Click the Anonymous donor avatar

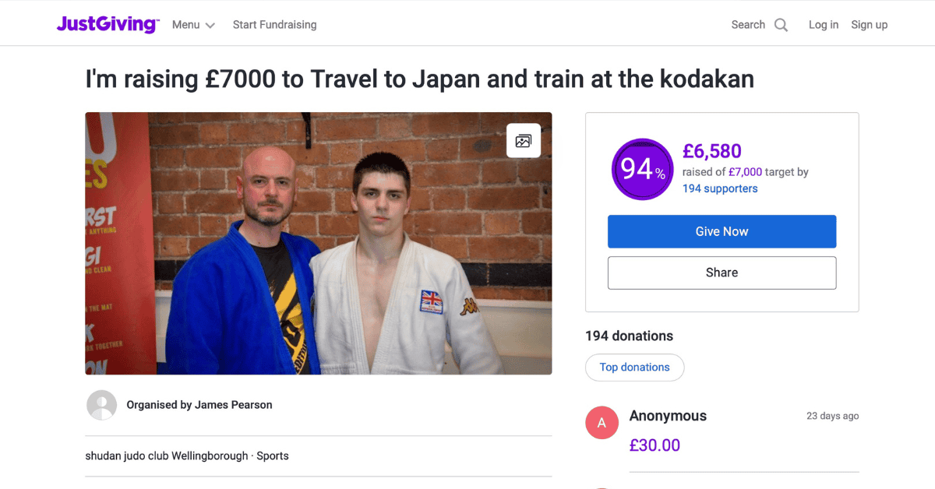coord(602,423)
